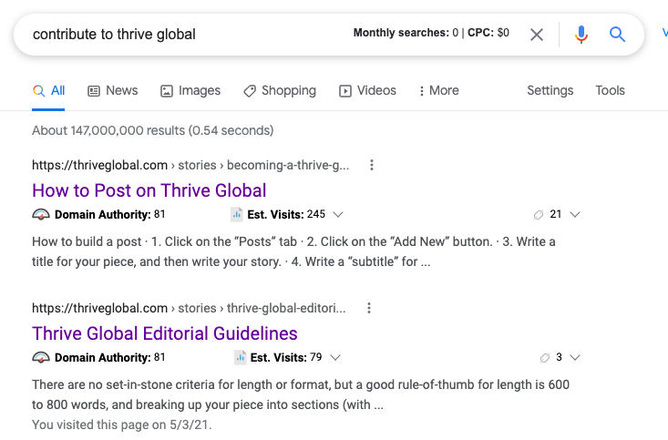This screenshot has width=668, height=440.
Task: Switch to the Shopping tab
Action: click(x=280, y=91)
